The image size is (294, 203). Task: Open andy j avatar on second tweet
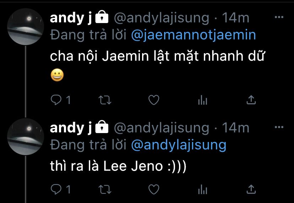pyautogui.click(x=26, y=137)
